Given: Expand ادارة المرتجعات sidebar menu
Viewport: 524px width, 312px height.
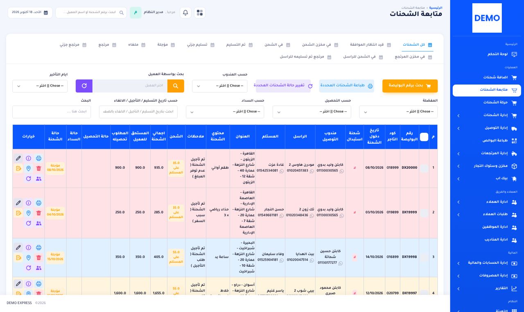Looking at the screenshot, I should point(487,154).
